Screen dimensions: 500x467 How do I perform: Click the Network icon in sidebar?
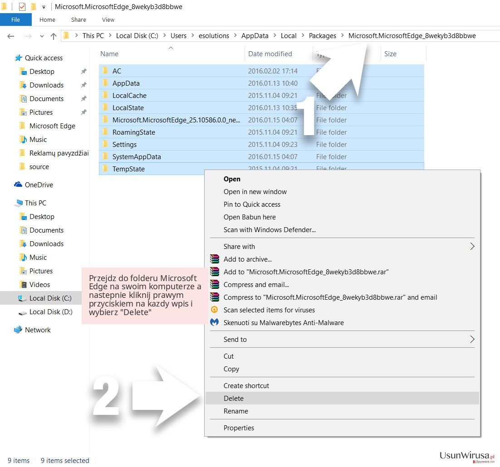[18, 330]
